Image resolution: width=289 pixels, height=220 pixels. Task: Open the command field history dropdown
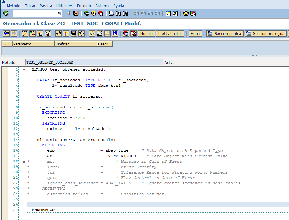(x=59, y=13)
